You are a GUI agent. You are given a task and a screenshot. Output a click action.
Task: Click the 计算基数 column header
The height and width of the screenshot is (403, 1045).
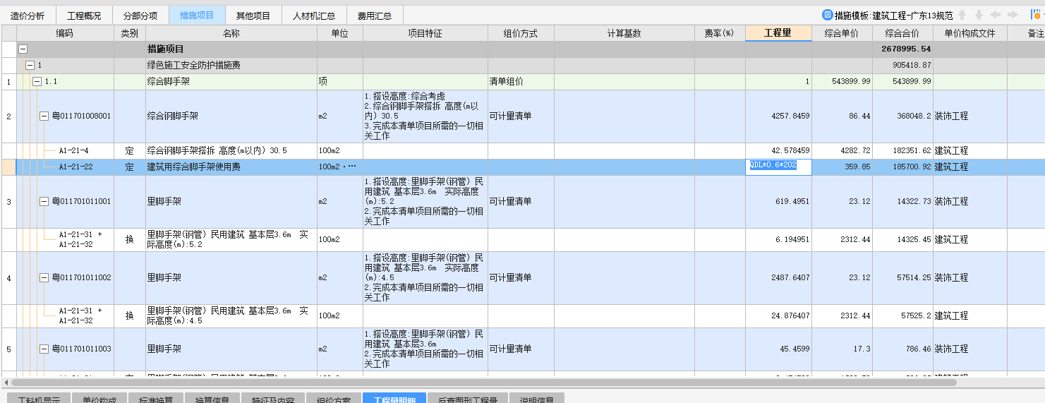[624, 34]
